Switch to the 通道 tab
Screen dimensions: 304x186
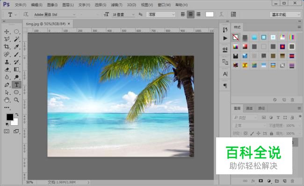(x=249, y=108)
